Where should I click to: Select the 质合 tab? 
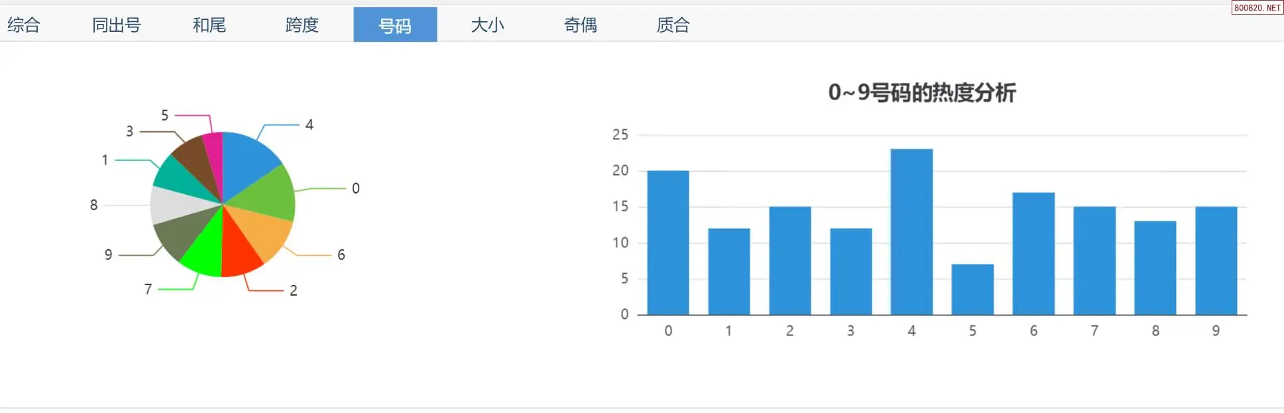(673, 25)
